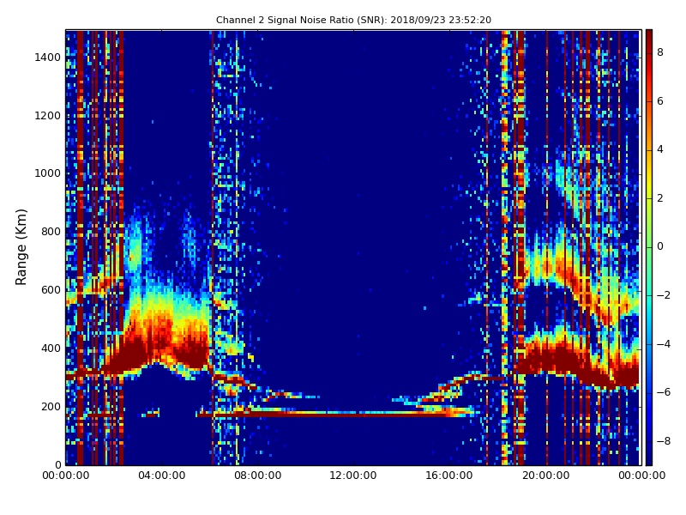This screenshot has width=686, height=515.
Task: Click the "Range (Km)" y-axis label
Action: point(22,246)
